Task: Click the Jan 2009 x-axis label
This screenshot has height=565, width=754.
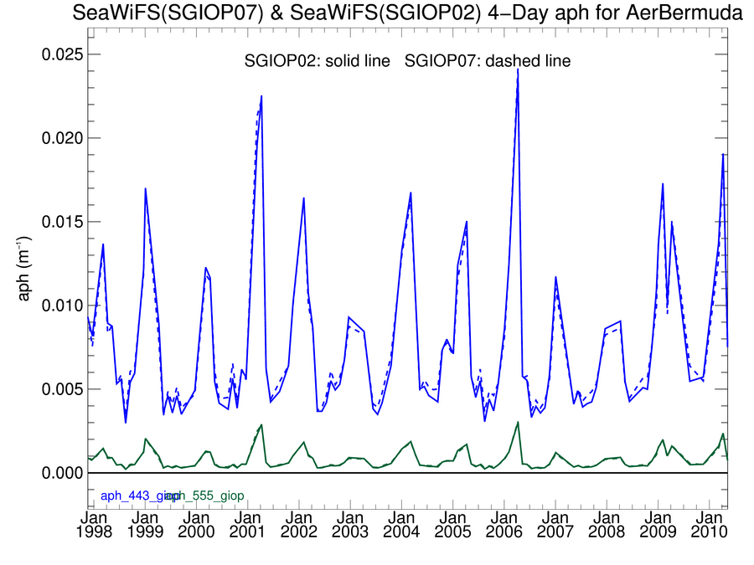Action: pos(658,525)
